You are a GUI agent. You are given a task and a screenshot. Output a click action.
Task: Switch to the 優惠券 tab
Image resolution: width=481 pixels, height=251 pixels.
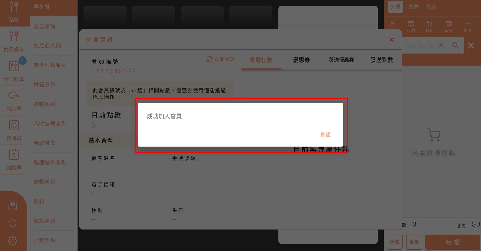(x=301, y=60)
